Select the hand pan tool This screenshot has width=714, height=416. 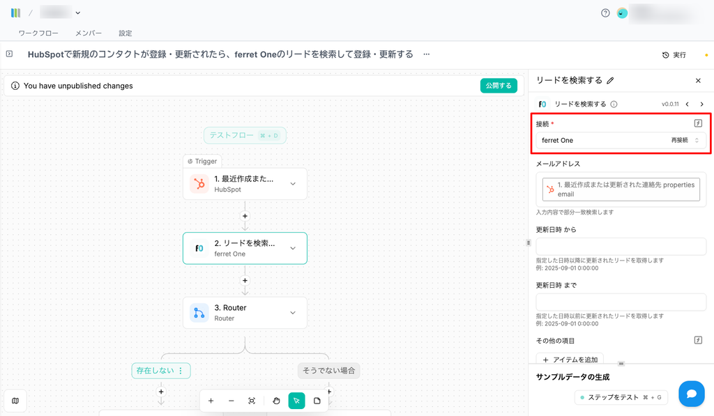[276, 401]
